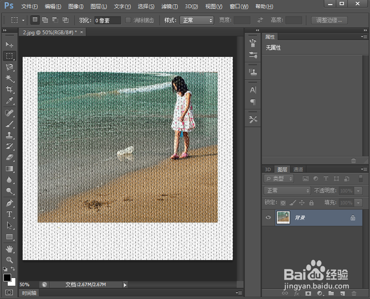Select the Blur tool

point(9,180)
